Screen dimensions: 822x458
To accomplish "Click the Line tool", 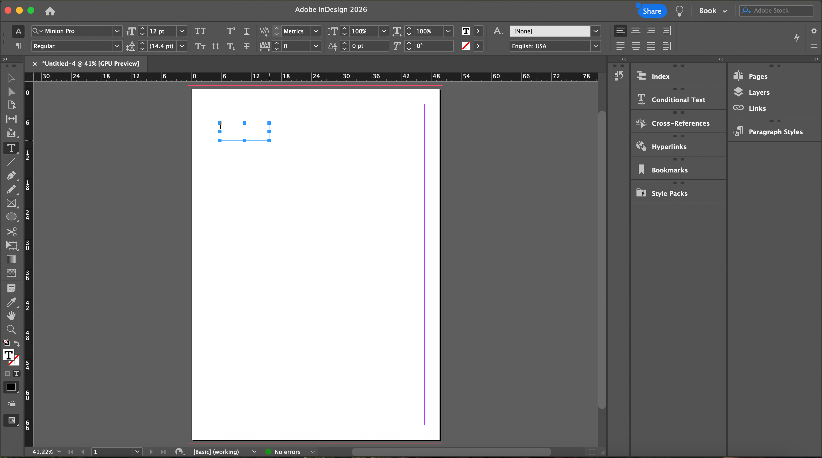I will click(11, 162).
